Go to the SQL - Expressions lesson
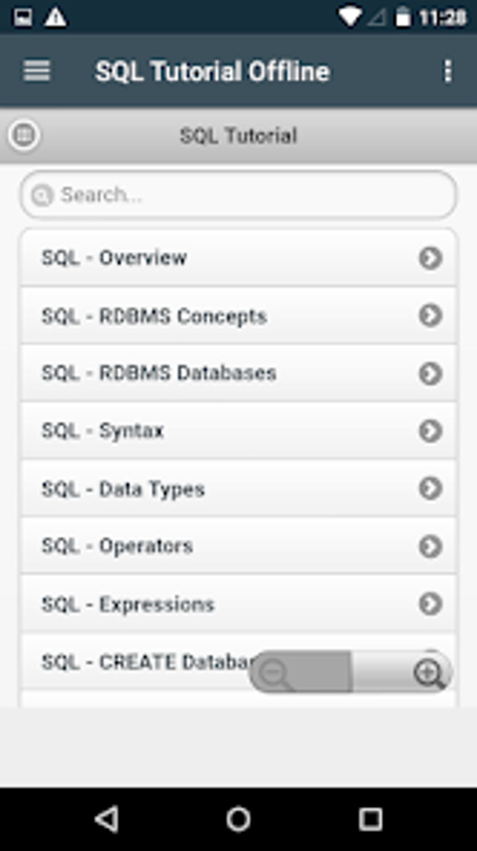 [x=128, y=604]
